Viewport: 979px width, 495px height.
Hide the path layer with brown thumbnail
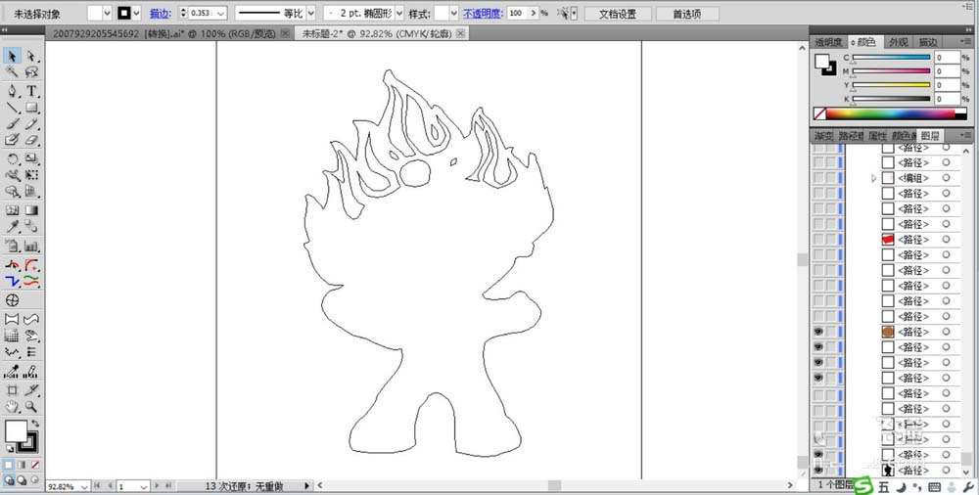pos(817,332)
